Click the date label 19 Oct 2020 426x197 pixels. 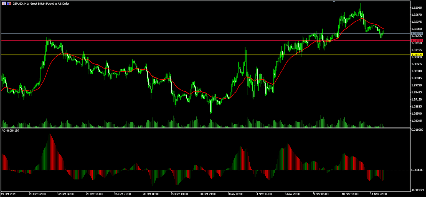tap(8, 194)
